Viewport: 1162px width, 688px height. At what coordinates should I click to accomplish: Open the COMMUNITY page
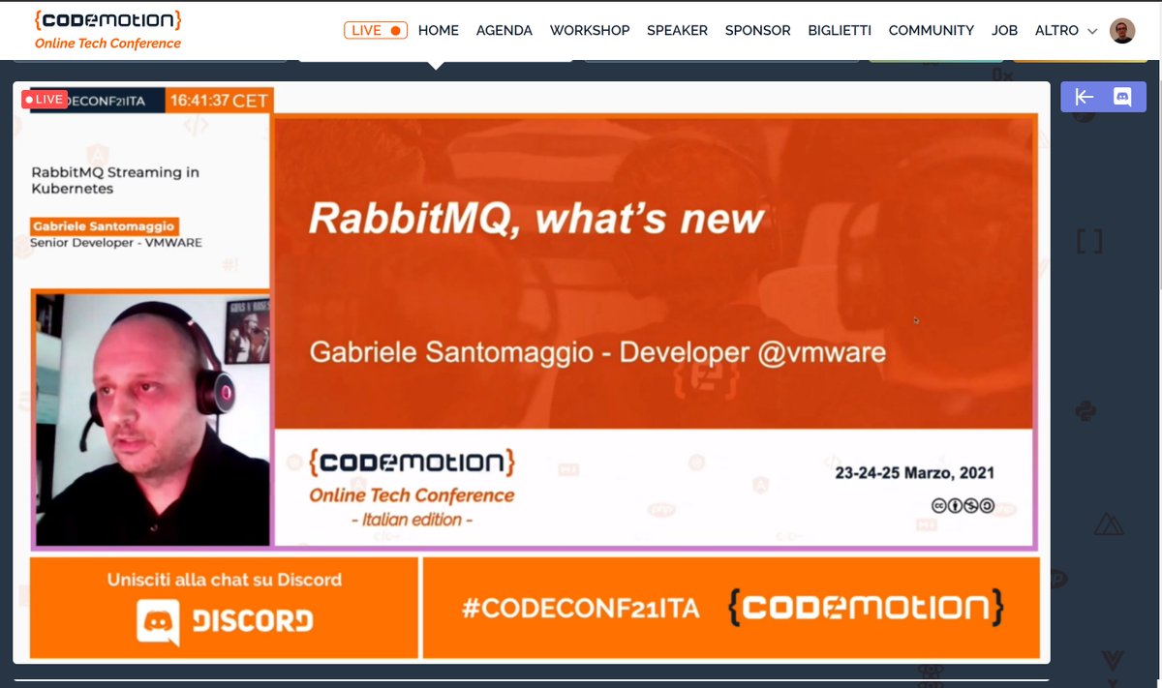[x=932, y=30]
